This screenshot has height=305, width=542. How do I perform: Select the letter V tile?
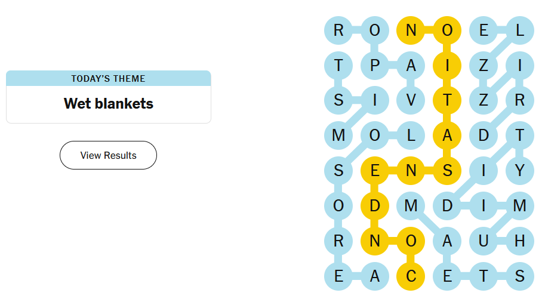coord(411,100)
